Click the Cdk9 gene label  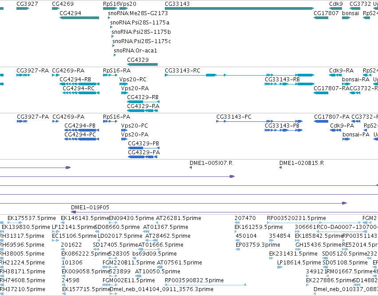click(x=336, y=4)
